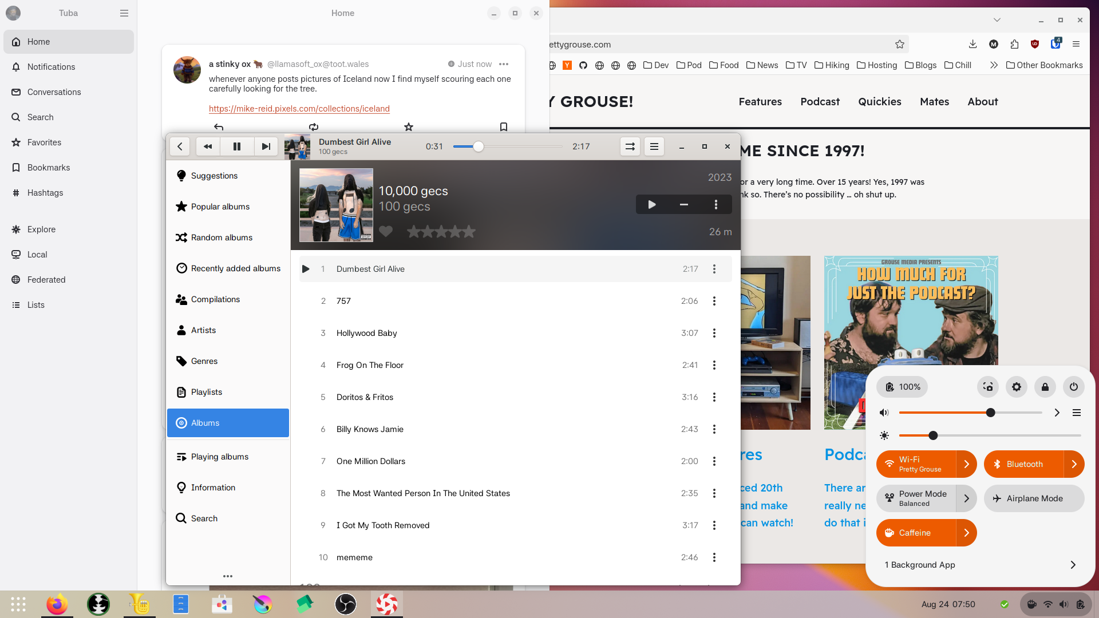Remove the album from the playlist via the minus button

683,204
